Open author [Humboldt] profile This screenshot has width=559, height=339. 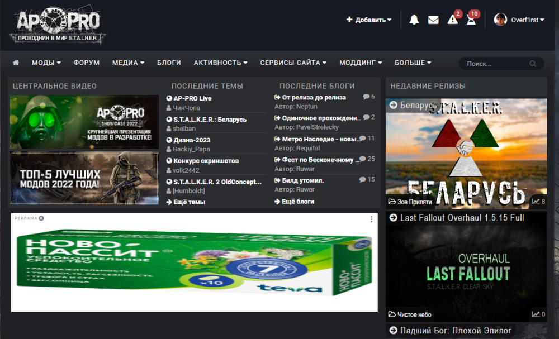(x=188, y=190)
